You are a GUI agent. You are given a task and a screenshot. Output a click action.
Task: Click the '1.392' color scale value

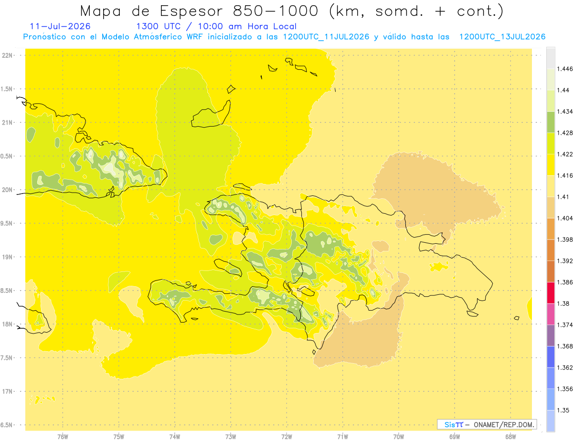565,261
